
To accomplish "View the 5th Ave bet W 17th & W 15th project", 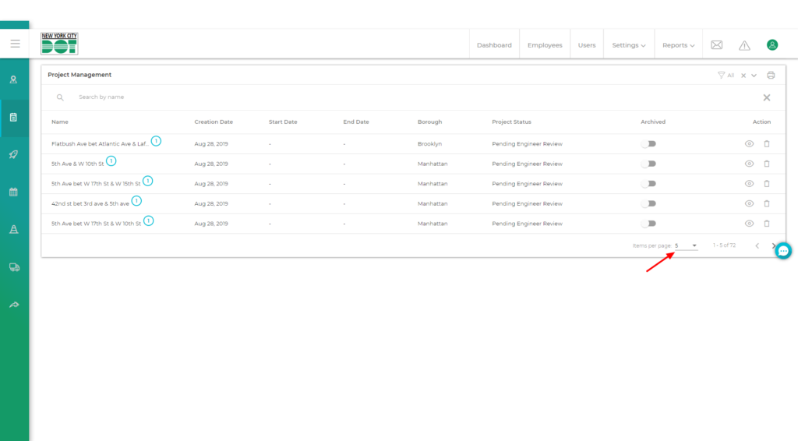I will (749, 184).
